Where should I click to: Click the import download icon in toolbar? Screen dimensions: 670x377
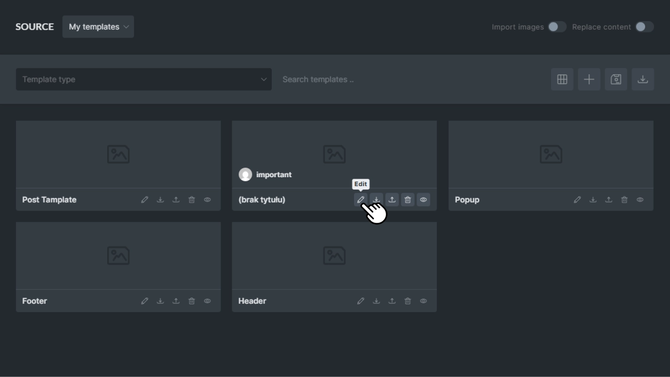(x=643, y=79)
